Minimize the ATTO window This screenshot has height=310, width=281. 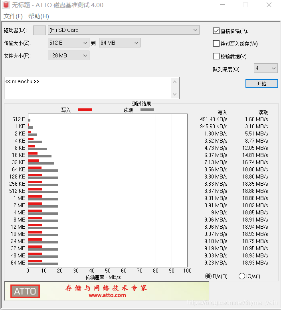pyautogui.click(x=222, y=5)
